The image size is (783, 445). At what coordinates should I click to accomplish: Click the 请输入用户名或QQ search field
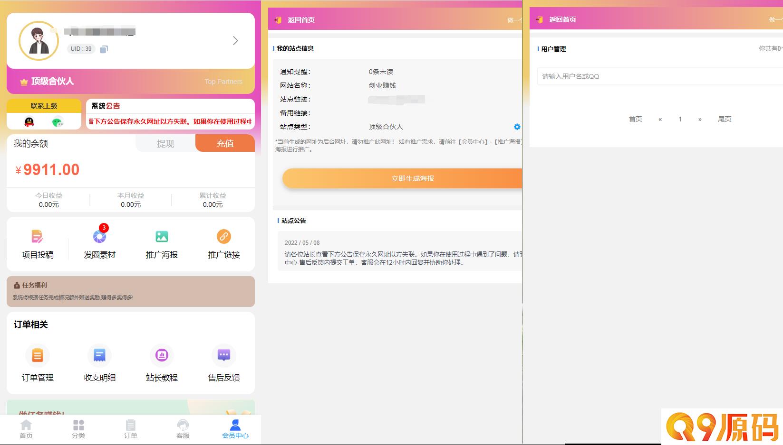click(x=660, y=76)
